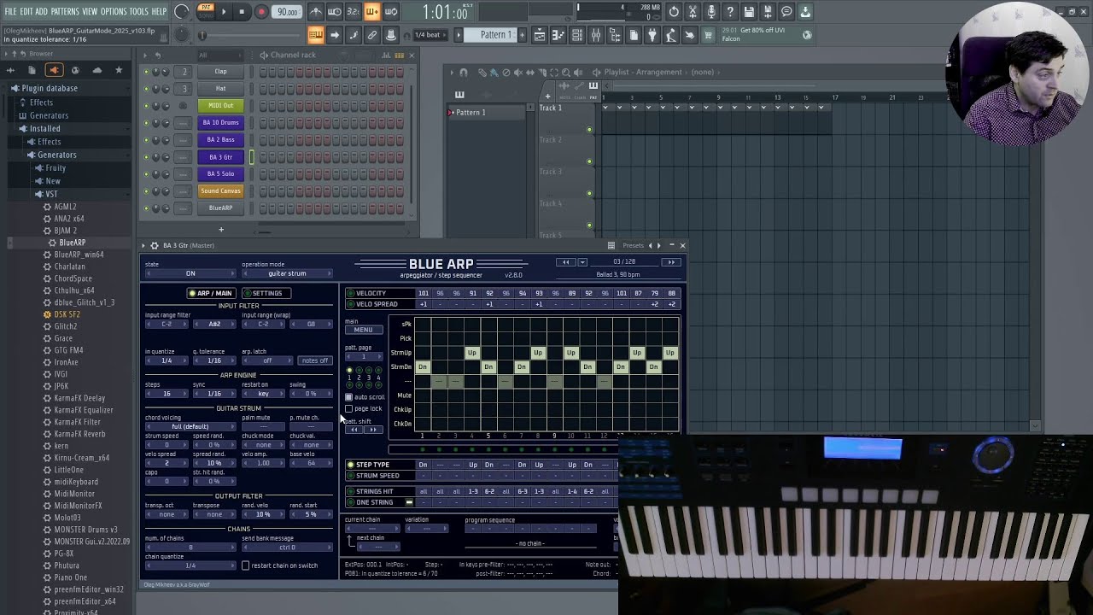
Task: Click the main MENU button in BlueARP
Action: (x=363, y=330)
